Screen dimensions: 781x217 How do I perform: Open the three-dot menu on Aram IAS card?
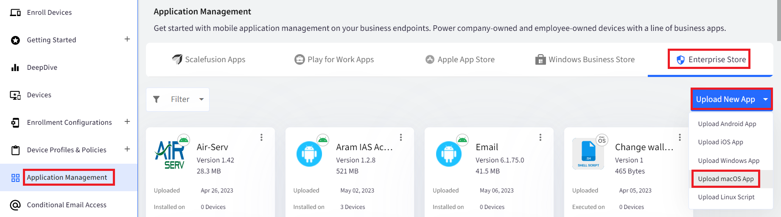tap(401, 137)
